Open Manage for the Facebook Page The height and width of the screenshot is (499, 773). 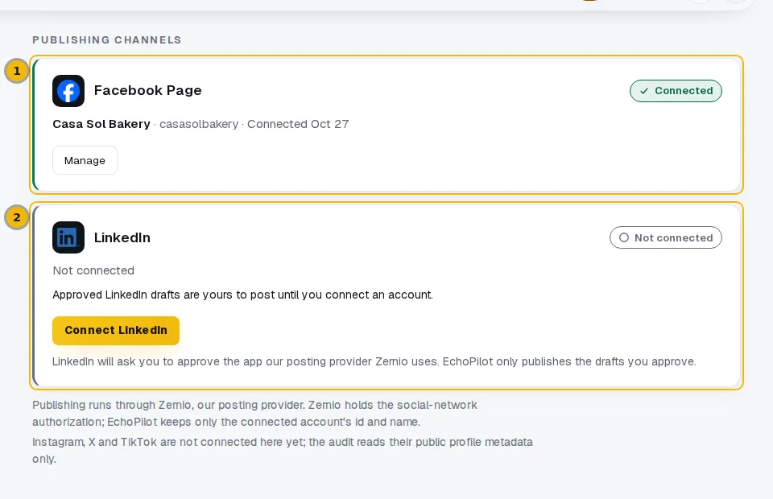click(x=85, y=160)
